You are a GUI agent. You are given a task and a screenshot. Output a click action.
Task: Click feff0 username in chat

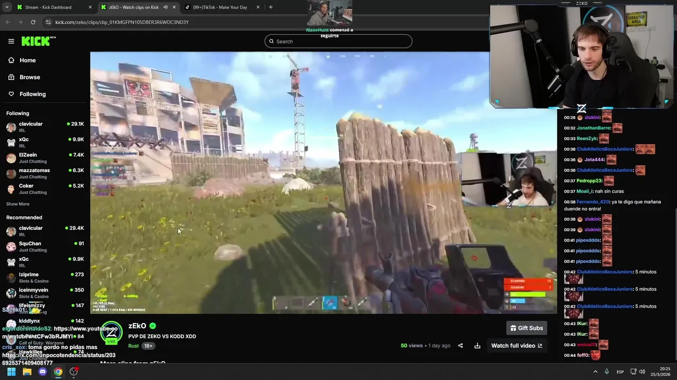tap(582, 355)
